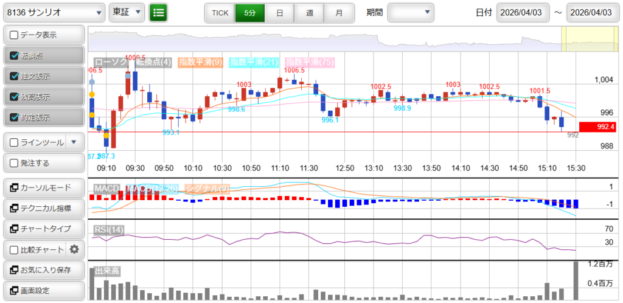Click the yellow range selector in overview
The height and width of the screenshot is (303, 623).
pyautogui.click(x=590, y=38)
